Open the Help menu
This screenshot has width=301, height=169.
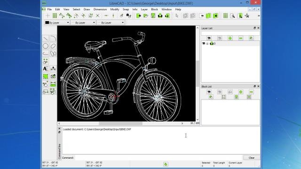point(178,9)
